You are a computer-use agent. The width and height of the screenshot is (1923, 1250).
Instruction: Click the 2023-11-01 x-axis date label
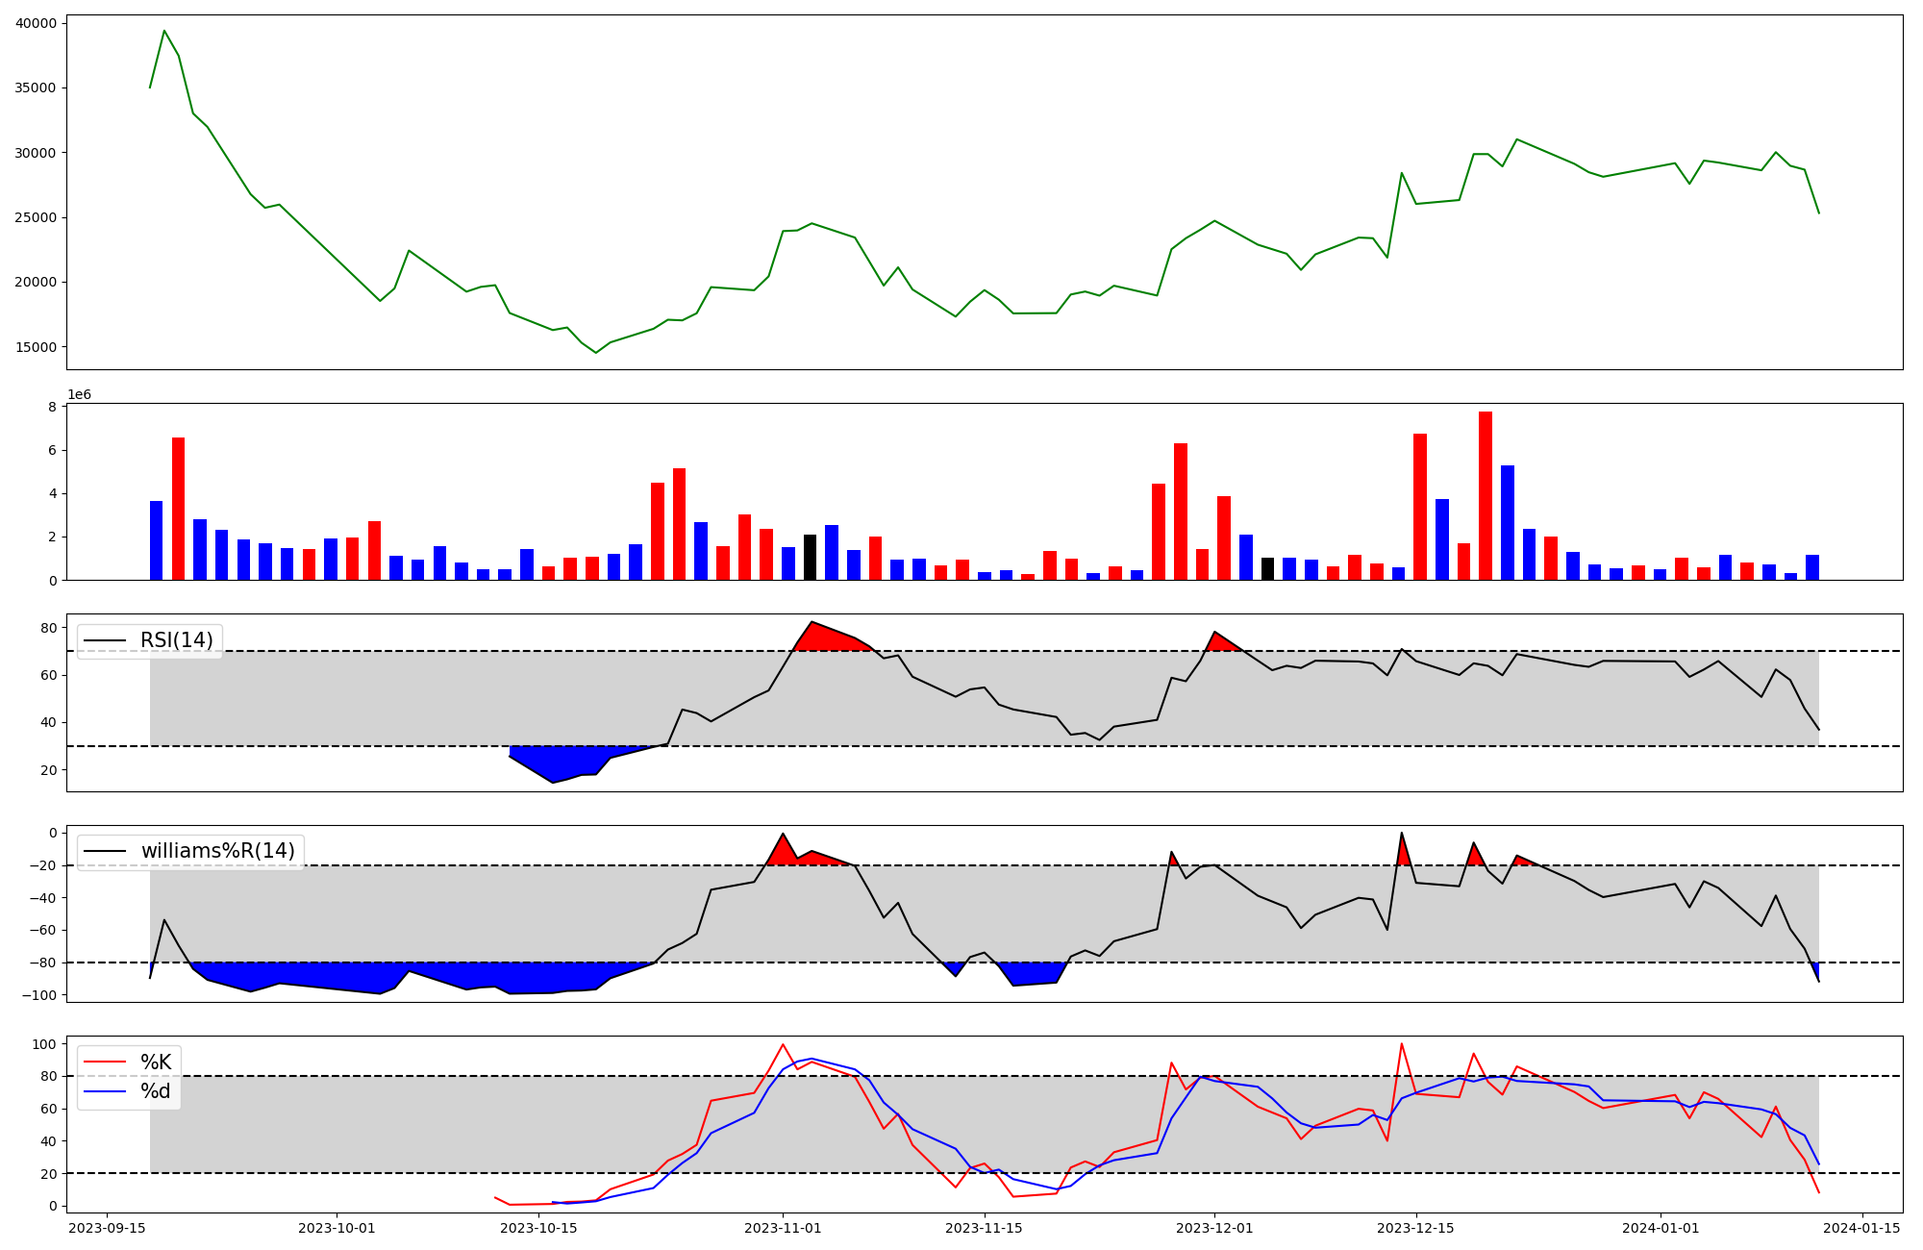tap(783, 1228)
